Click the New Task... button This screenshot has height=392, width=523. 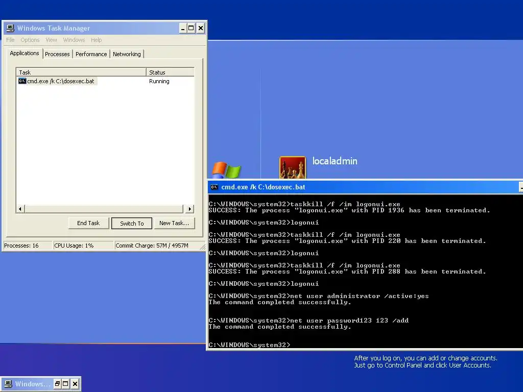[x=174, y=223]
